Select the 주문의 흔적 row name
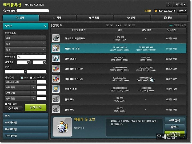This screenshot has height=144, width=192. [x=71, y=89]
